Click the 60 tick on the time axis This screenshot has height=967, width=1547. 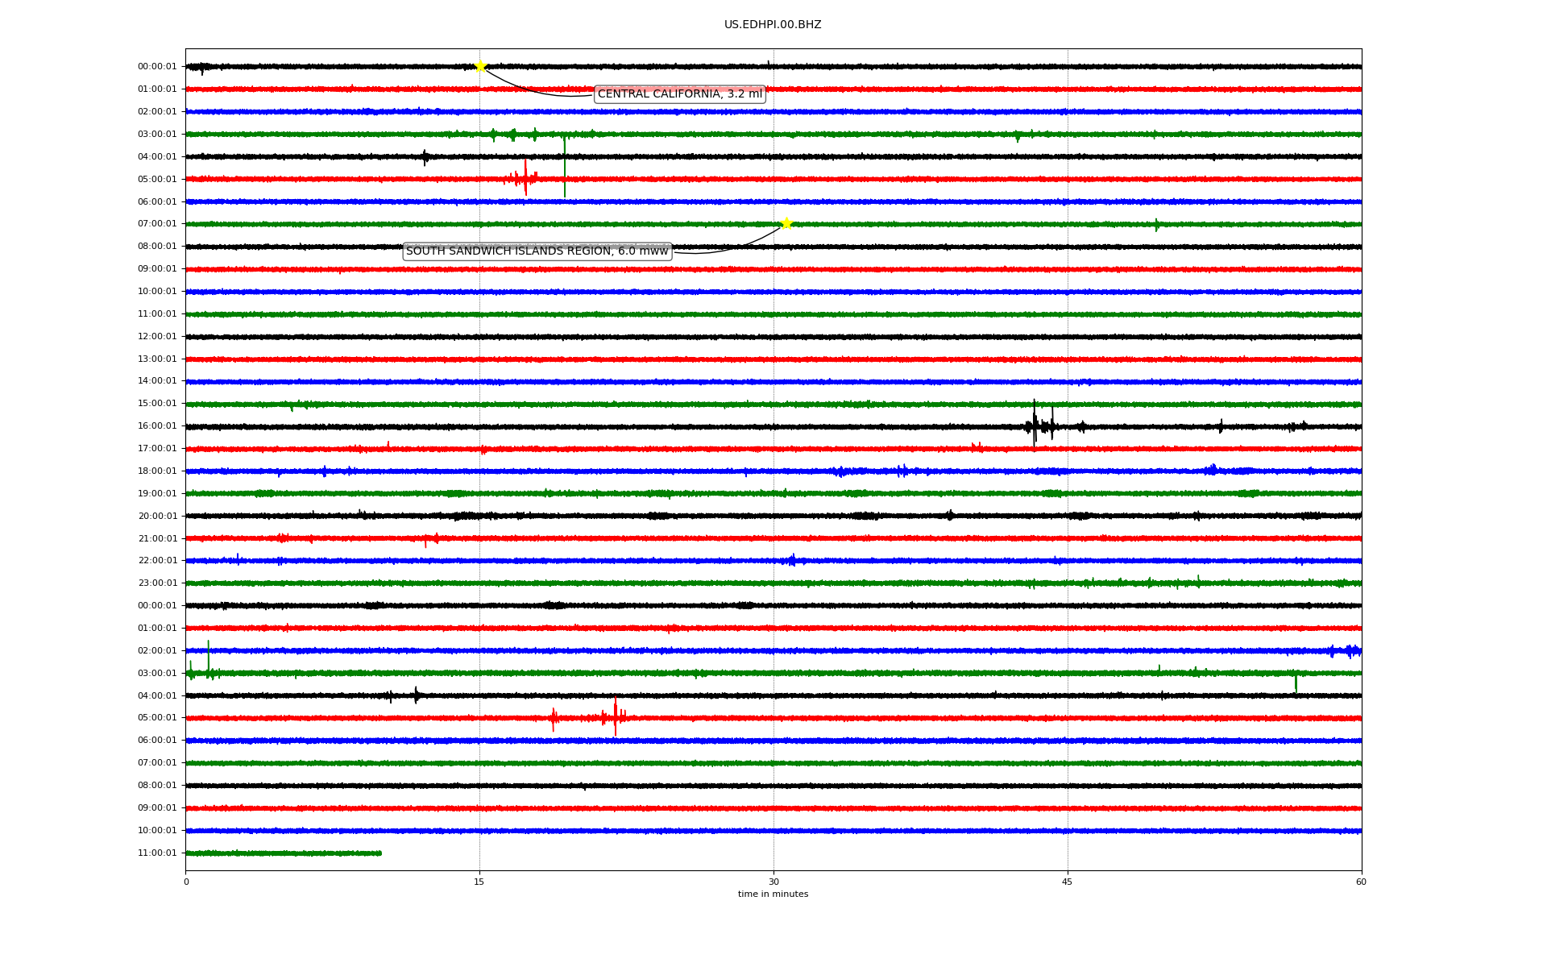[1361, 882]
